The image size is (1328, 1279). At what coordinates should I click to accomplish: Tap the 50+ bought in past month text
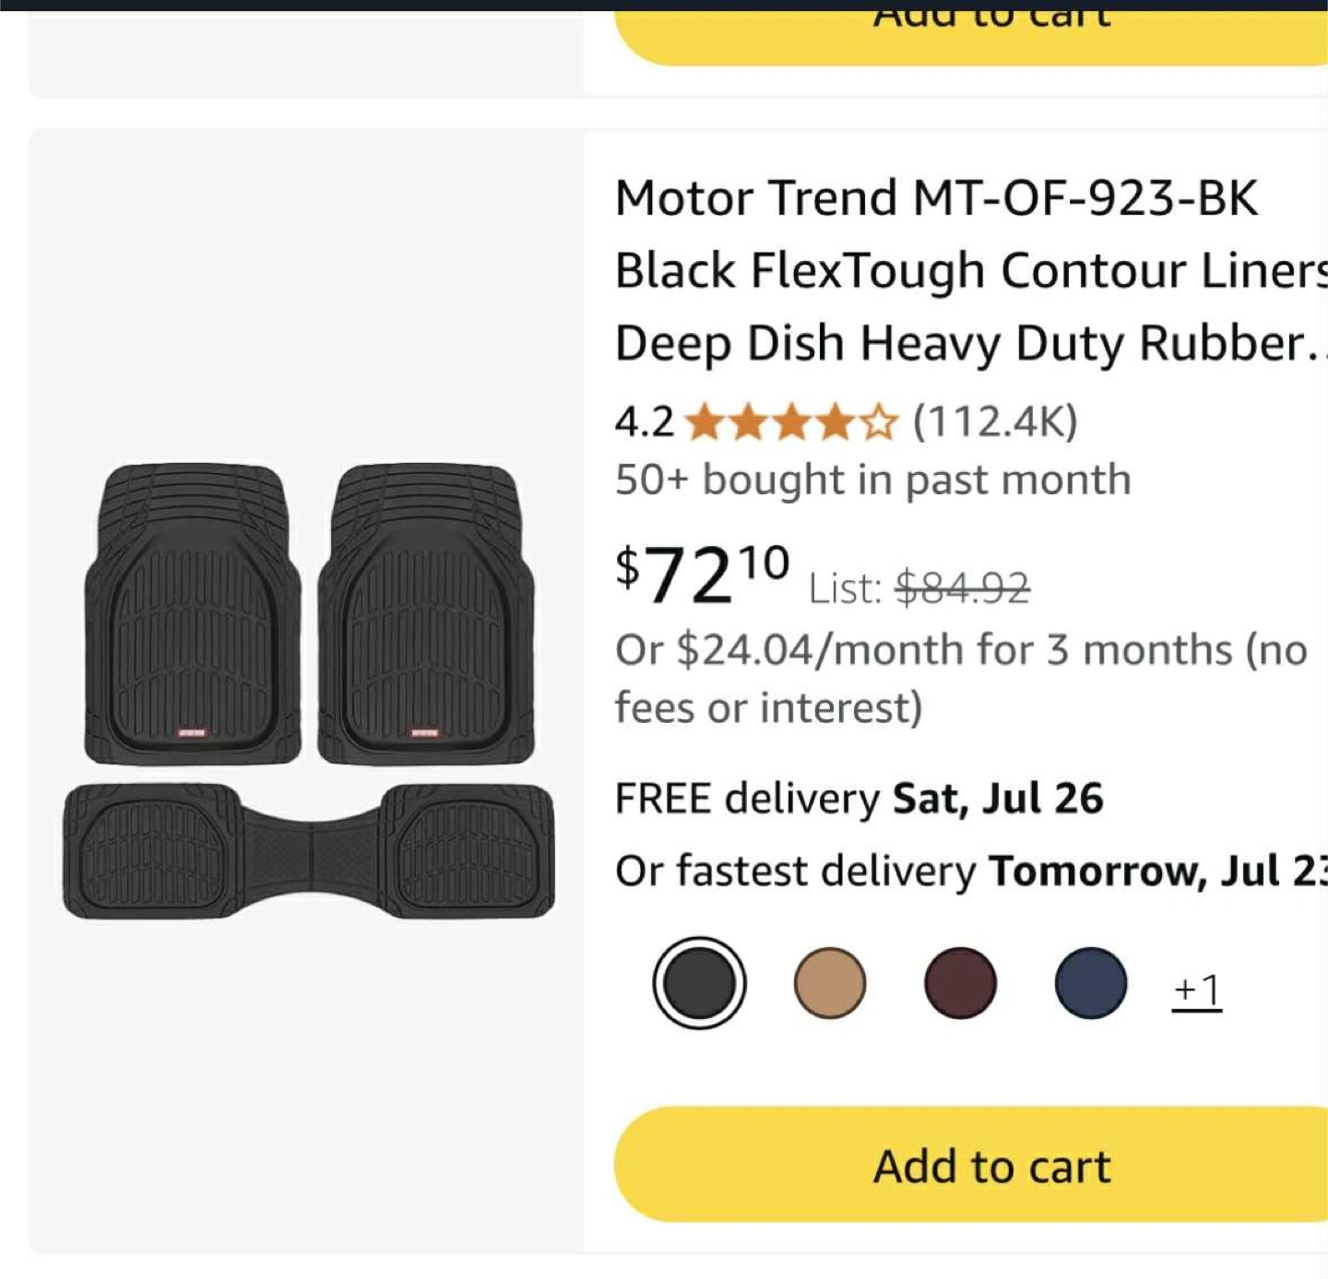point(872,480)
